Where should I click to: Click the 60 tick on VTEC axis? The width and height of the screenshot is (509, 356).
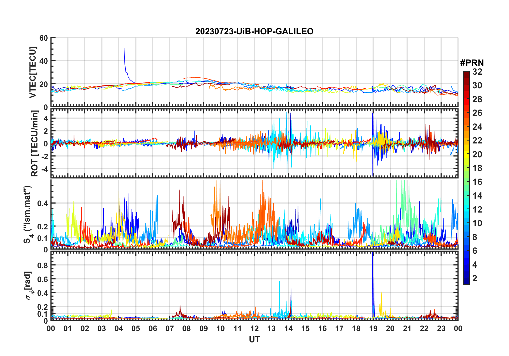pos(43,38)
